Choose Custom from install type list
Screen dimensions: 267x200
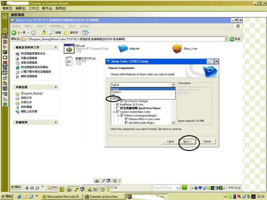pyautogui.click(x=143, y=98)
